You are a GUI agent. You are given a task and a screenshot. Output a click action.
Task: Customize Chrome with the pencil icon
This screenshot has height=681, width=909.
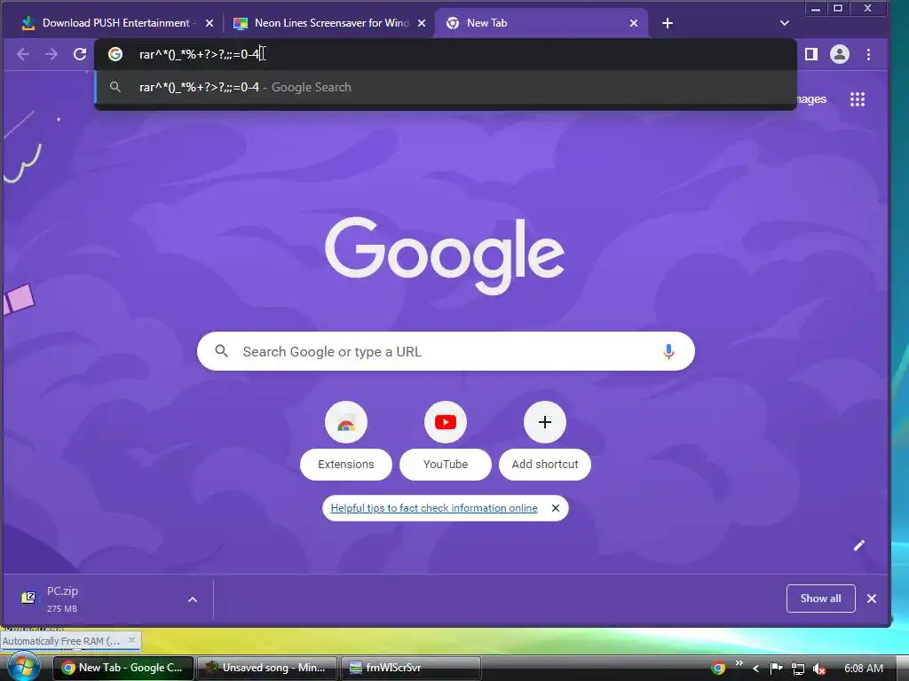point(859,545)
